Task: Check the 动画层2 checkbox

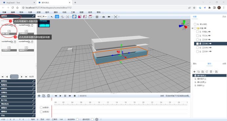Action: (41, 112)
